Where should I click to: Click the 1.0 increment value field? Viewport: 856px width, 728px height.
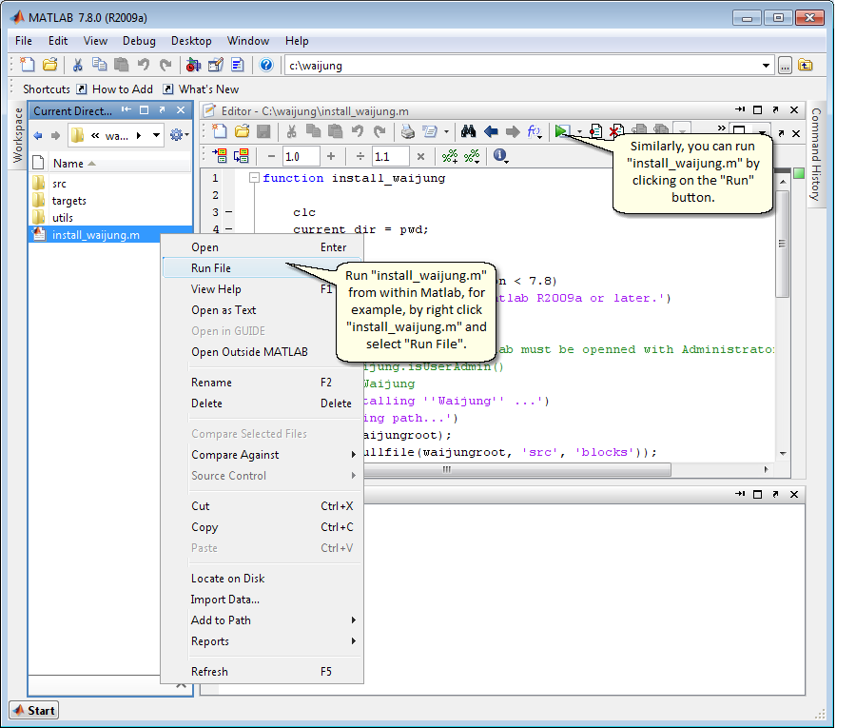pyautogui.click(x=301, y=157)
